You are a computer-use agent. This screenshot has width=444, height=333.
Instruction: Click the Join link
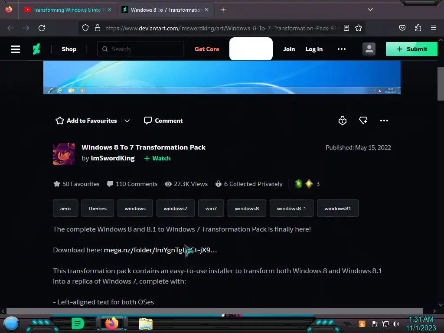tap(289, 49)
